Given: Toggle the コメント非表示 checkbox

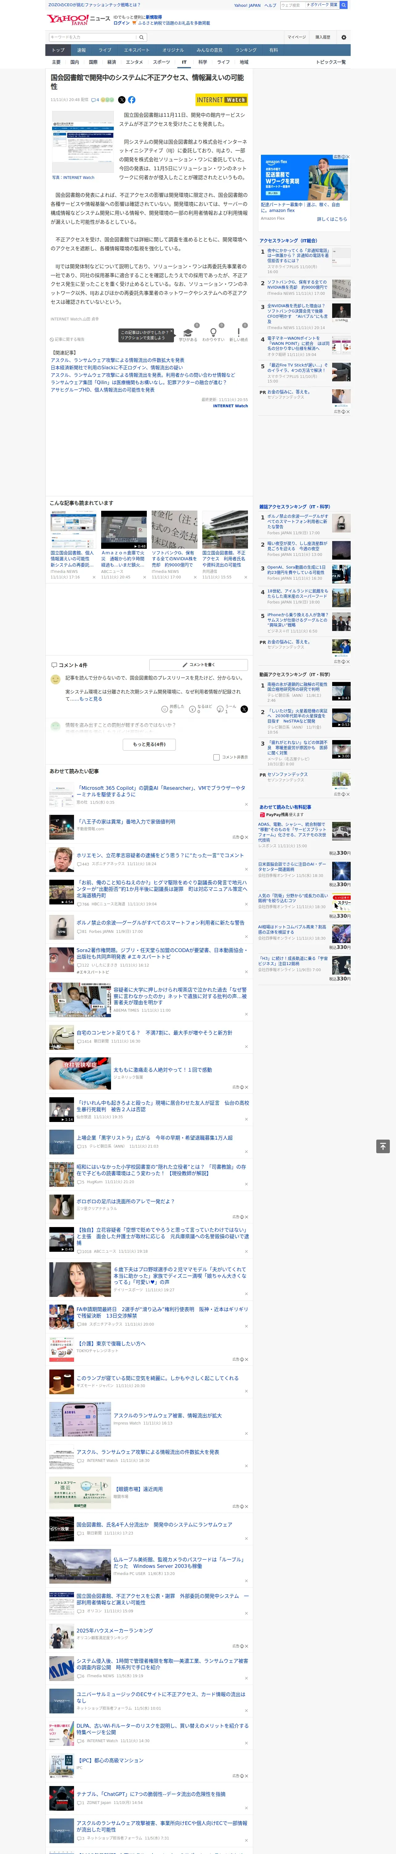Looking at the screenshot, I should pos(216,757).
